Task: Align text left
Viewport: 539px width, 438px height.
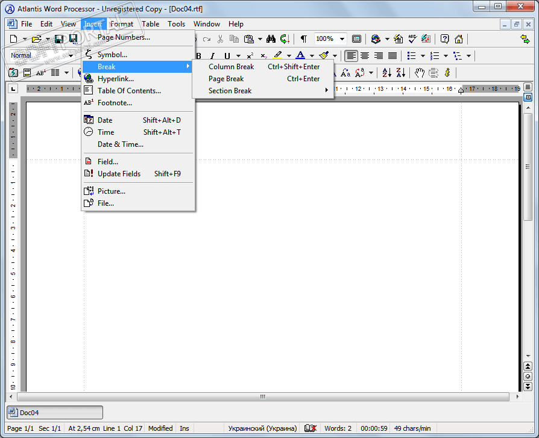Action: click(x=351, y=55)
